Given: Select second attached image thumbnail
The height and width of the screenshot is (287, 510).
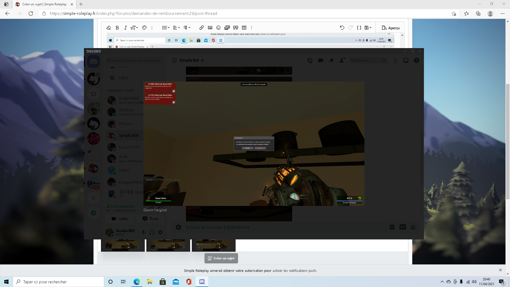Looking at the screenshot, I should pos(168,245).
